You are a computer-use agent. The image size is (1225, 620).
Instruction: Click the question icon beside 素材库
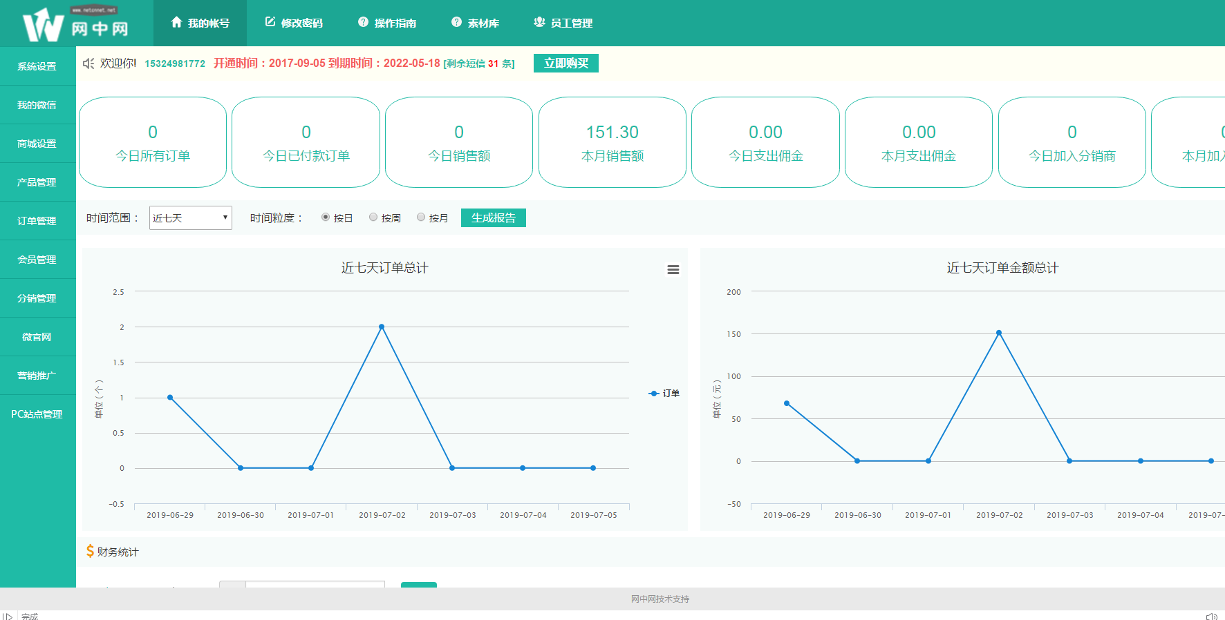tap(456, 22)
